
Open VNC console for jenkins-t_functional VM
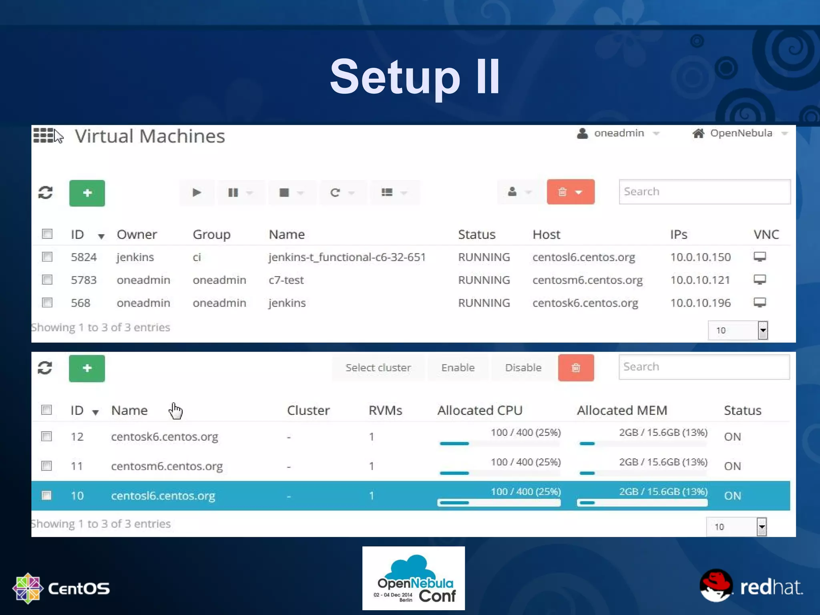click(x=760, y=257)
